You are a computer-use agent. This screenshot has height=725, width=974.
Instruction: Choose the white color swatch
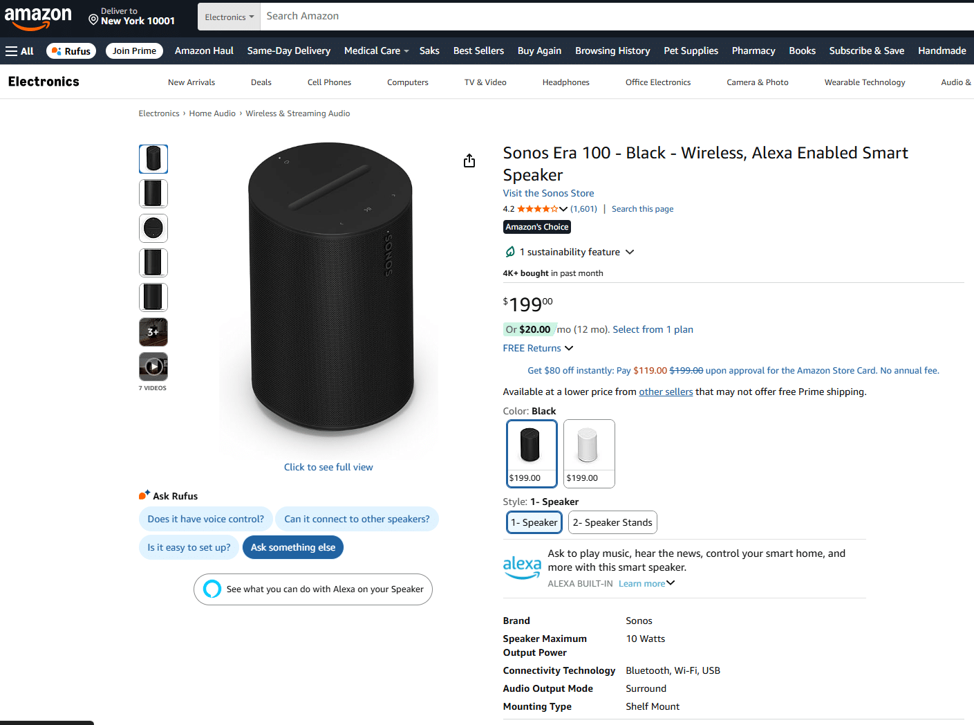click(x=589, y=453)
